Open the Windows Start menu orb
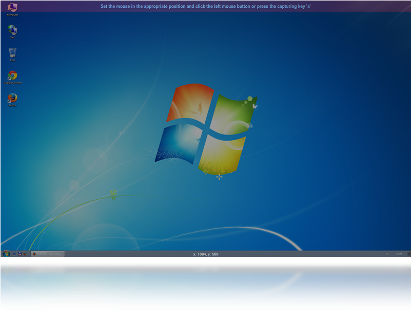 tap(6, 254)
